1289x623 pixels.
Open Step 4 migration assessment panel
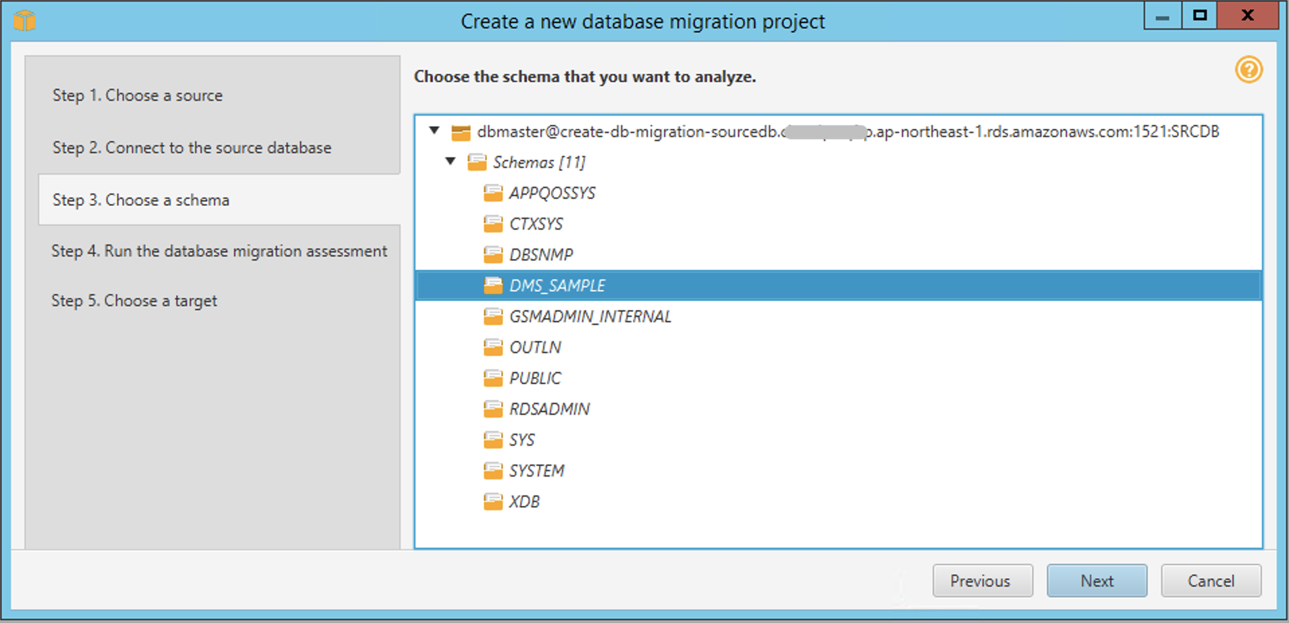[219, 250]
